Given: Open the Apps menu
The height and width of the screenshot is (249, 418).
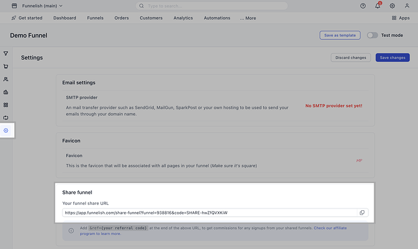Looking at the screenshot, I should (x=400, y=18).
